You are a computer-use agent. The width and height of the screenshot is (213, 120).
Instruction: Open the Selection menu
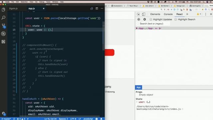tap(24, 2)
